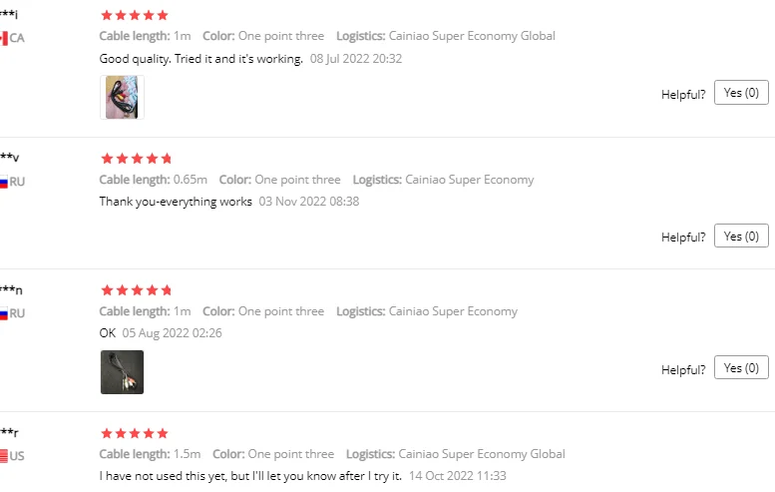
Task: Select reviewer name **i
Action: (9, 15)
